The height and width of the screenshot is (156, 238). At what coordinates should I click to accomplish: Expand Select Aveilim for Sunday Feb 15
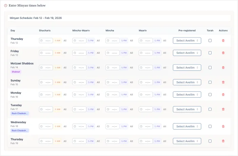187,82
